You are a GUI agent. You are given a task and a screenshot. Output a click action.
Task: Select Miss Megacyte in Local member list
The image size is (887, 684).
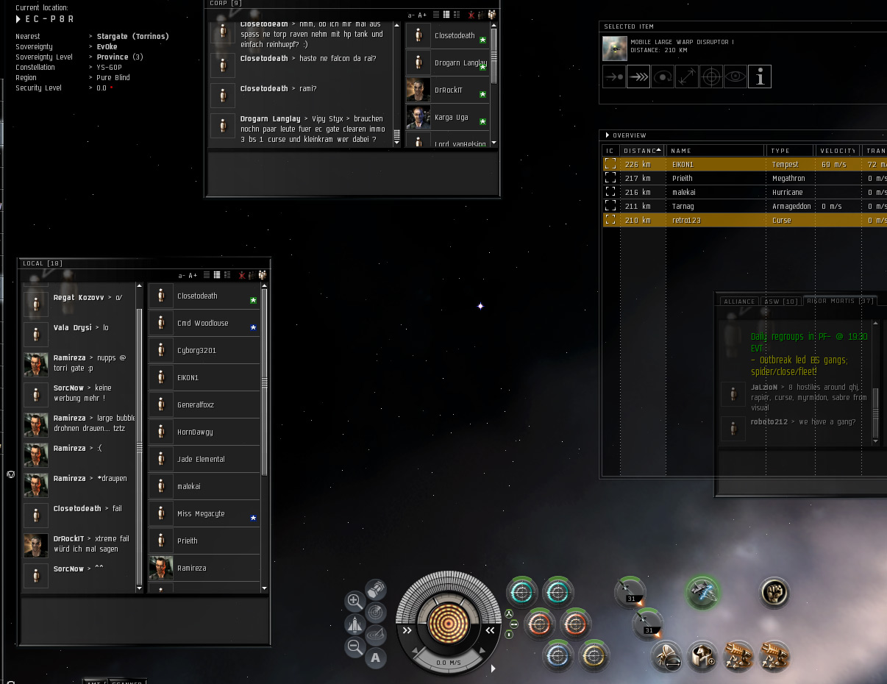[x=204, y=513]
